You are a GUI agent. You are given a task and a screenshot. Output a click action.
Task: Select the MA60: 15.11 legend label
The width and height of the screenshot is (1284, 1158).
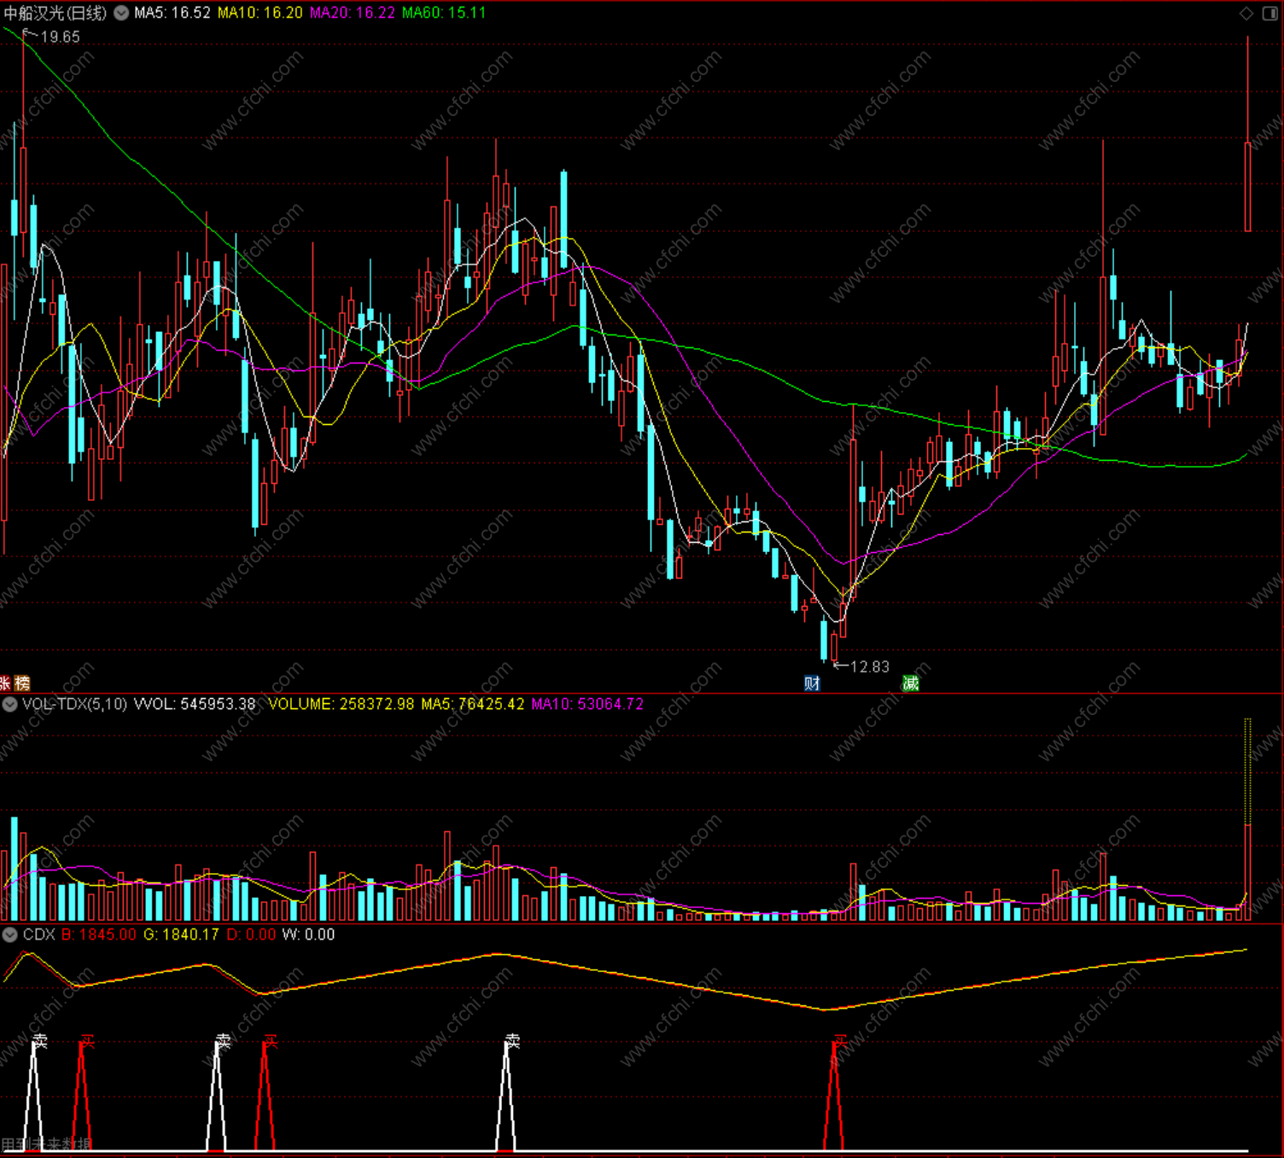click(x=444, y=13)
